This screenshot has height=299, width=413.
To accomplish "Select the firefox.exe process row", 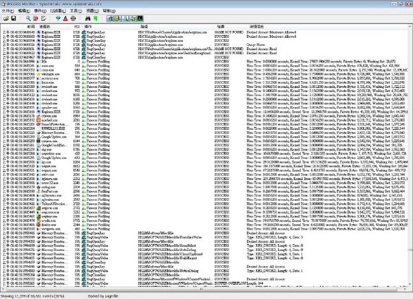I will pos(205,225).
